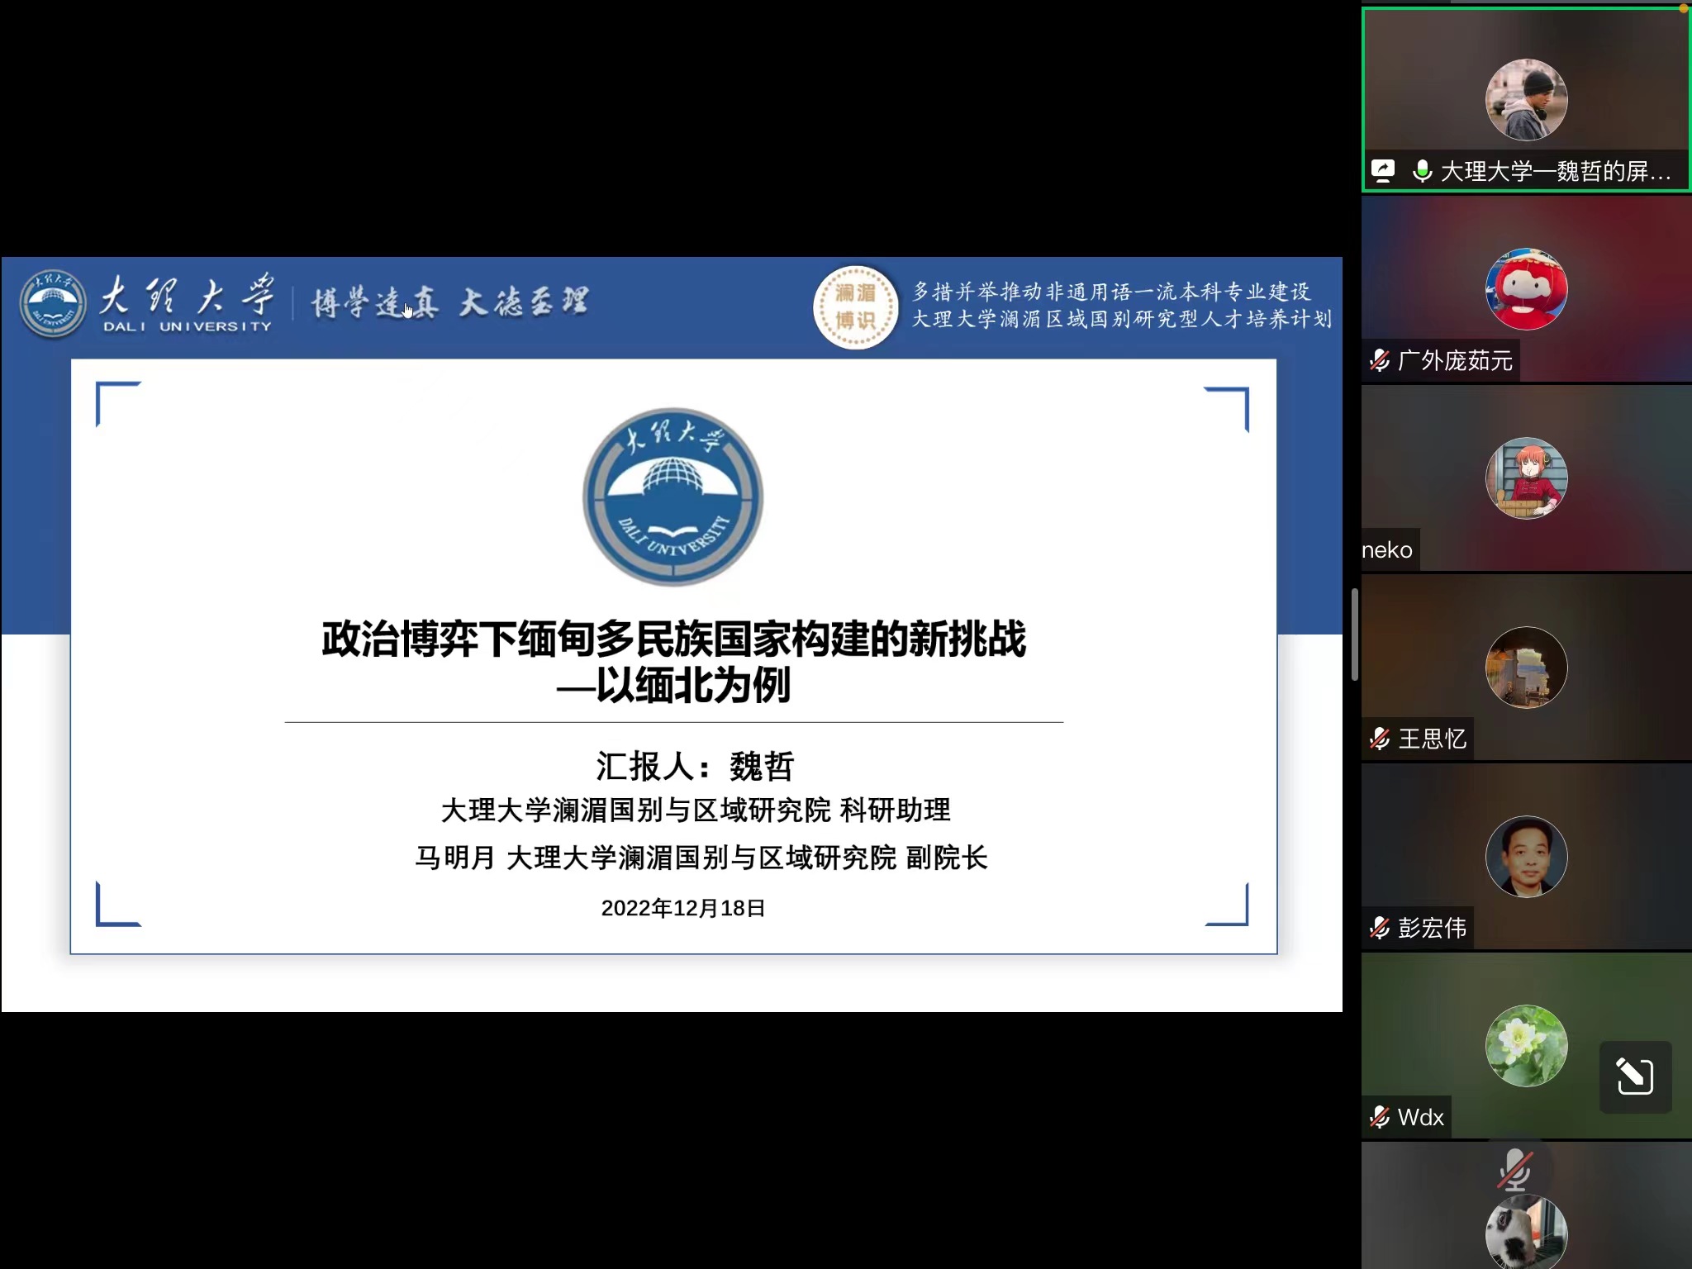Click the muted mic icon beside 广外庞茹元
Image resolution: width=1692 pixels, height=1269 pixels.
(1380, 360)
